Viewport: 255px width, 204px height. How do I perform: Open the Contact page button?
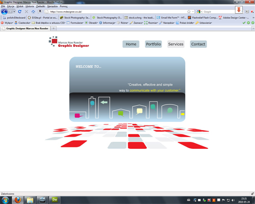pos(198,44)
